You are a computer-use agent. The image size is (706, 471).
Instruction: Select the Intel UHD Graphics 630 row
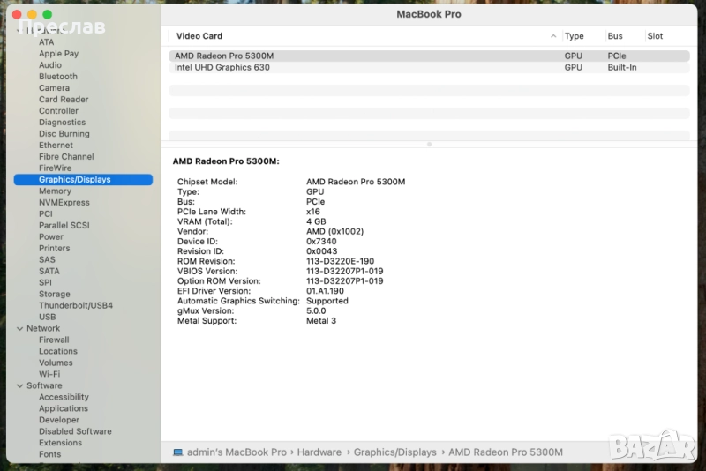(222, 67)
